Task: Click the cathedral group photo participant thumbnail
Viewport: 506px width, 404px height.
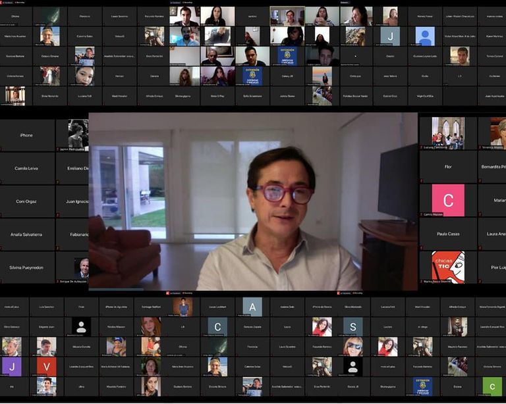Action: 448,133
